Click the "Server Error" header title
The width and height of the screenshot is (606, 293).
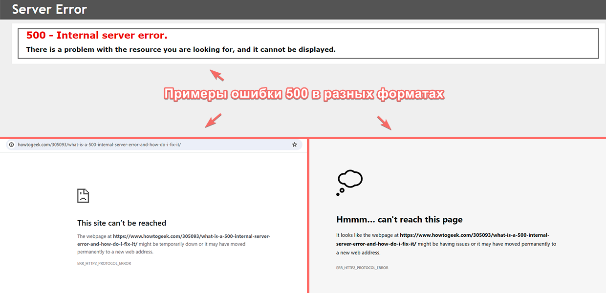[49, 9]
